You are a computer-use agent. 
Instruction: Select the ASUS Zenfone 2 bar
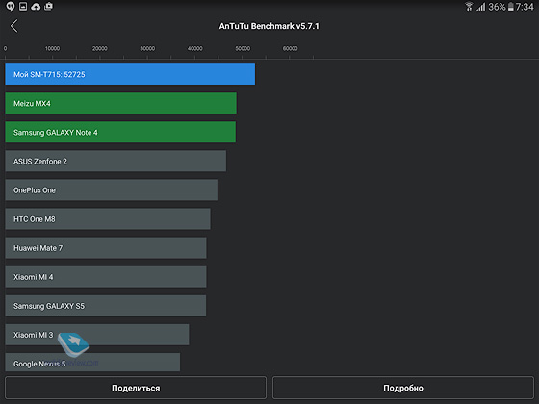click(x=115, y=161)
